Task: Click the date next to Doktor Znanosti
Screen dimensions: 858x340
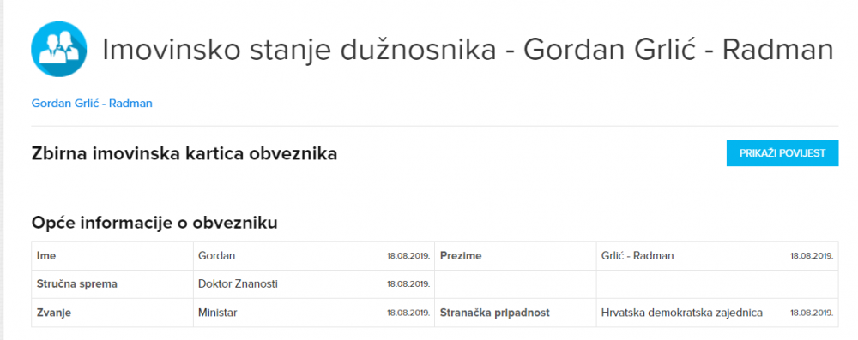Action: 408,284
